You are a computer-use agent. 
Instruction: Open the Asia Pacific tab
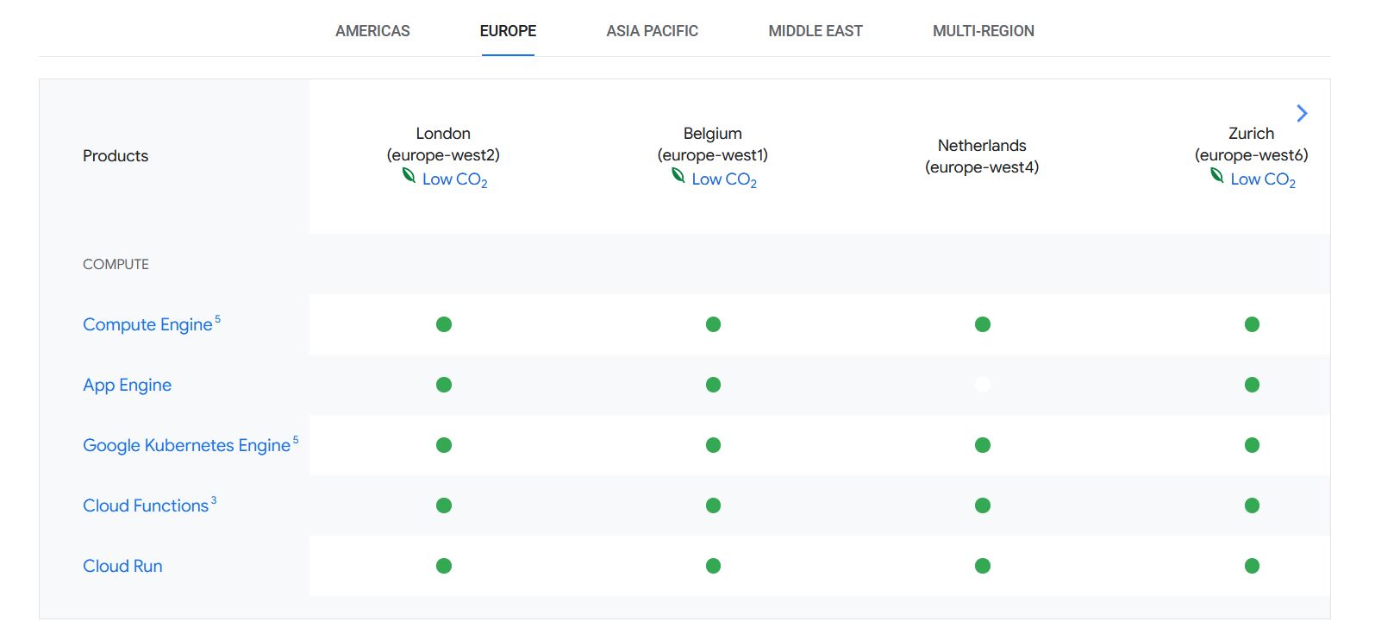pos(652,31)
